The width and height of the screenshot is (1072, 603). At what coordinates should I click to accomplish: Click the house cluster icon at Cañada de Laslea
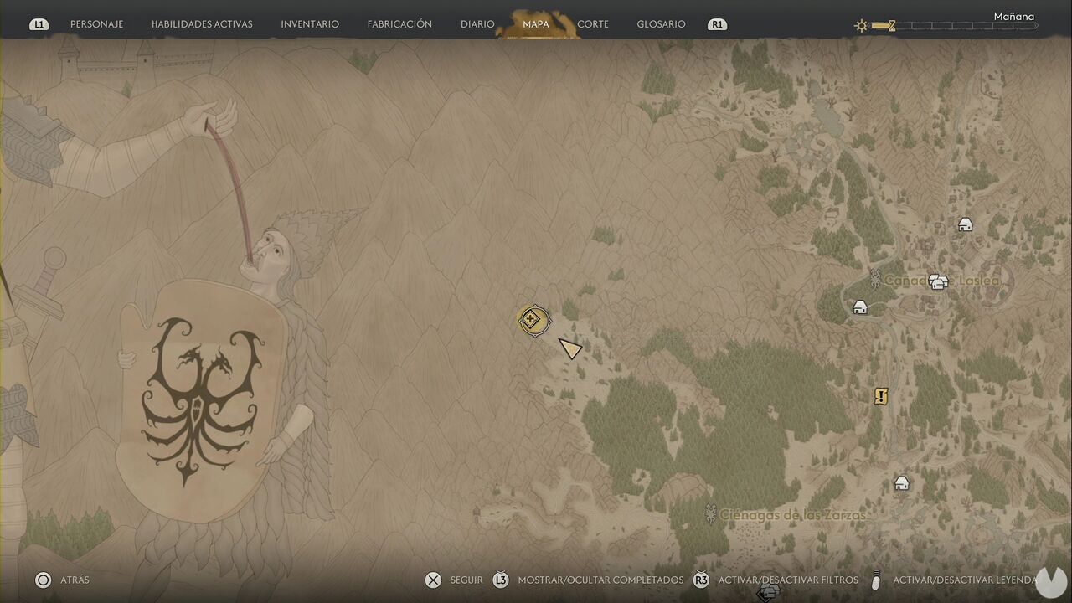pyautogui.click(x=939, y=282)
